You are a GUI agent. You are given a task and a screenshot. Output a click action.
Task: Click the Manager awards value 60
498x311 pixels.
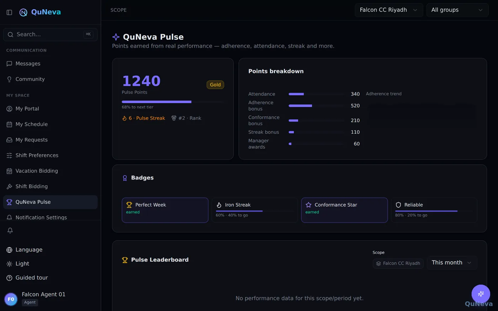pos(357,144)
